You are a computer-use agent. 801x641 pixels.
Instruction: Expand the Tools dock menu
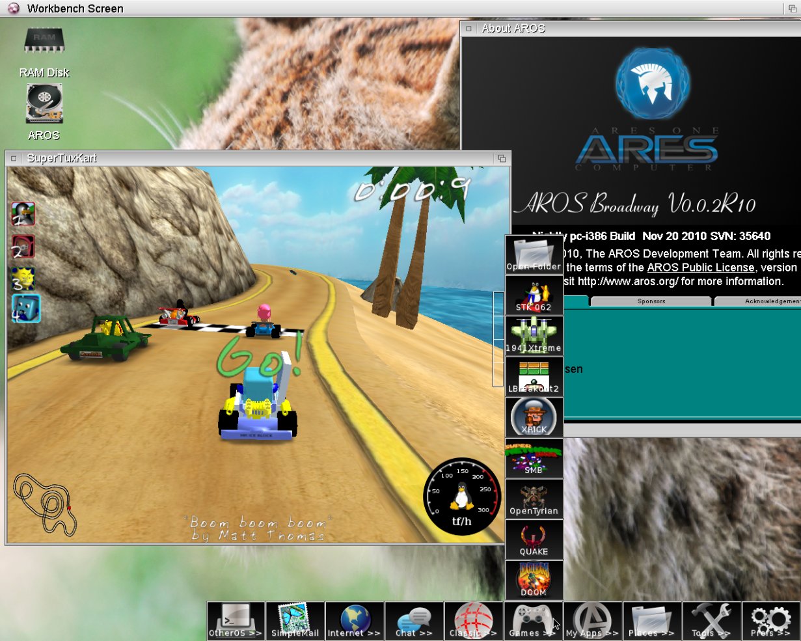[711, 621]
